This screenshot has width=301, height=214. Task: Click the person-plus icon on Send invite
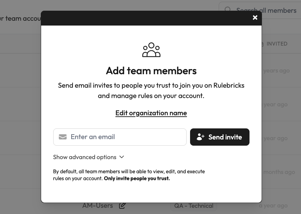pyautogui.click(x=200, y=137)
